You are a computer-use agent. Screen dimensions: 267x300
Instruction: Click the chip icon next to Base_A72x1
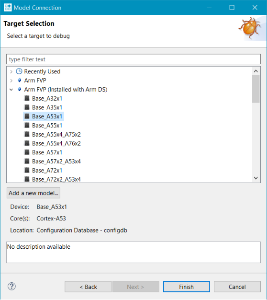[x=27, y=170]
